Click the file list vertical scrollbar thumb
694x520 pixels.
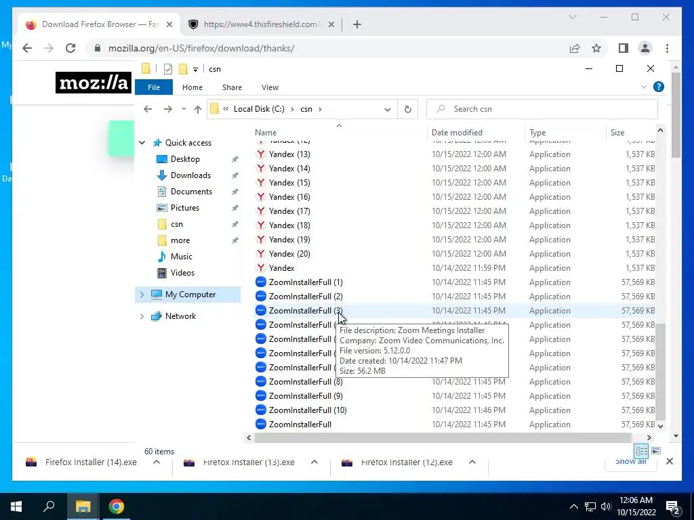pyautogui.click(x=660, y=372)
